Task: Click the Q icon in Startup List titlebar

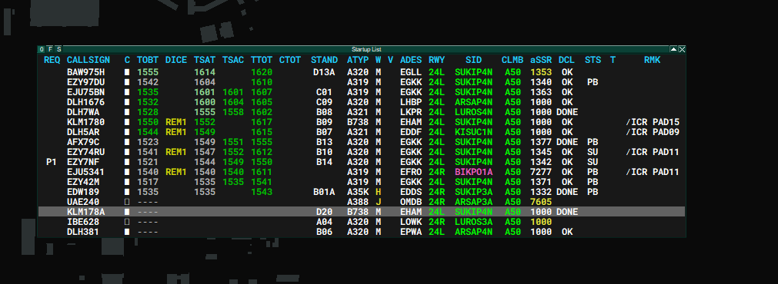Action: click(x=42, y=49)
